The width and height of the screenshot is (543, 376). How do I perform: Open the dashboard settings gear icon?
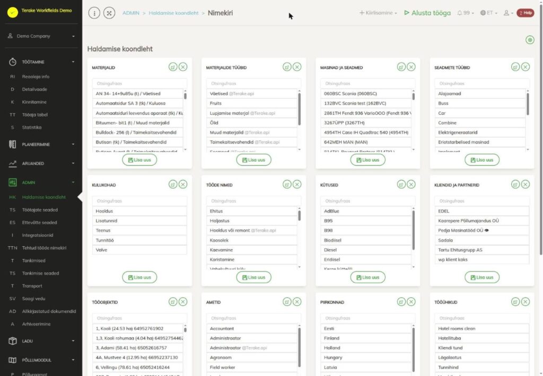530,40
